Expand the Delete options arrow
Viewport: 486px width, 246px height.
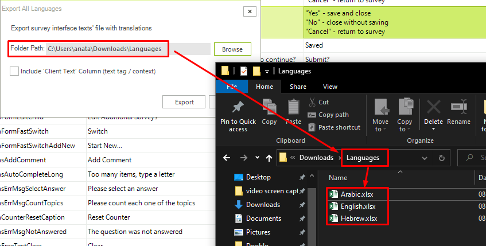433,129
